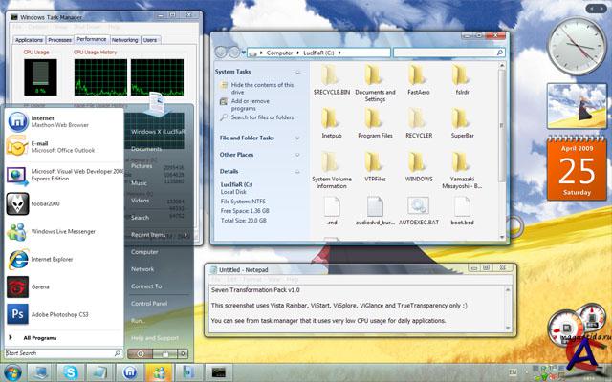Launch Maxthon Web Browser from Start menu
Viewport: 612px width, 382px height.
click(x=57, y=121)
